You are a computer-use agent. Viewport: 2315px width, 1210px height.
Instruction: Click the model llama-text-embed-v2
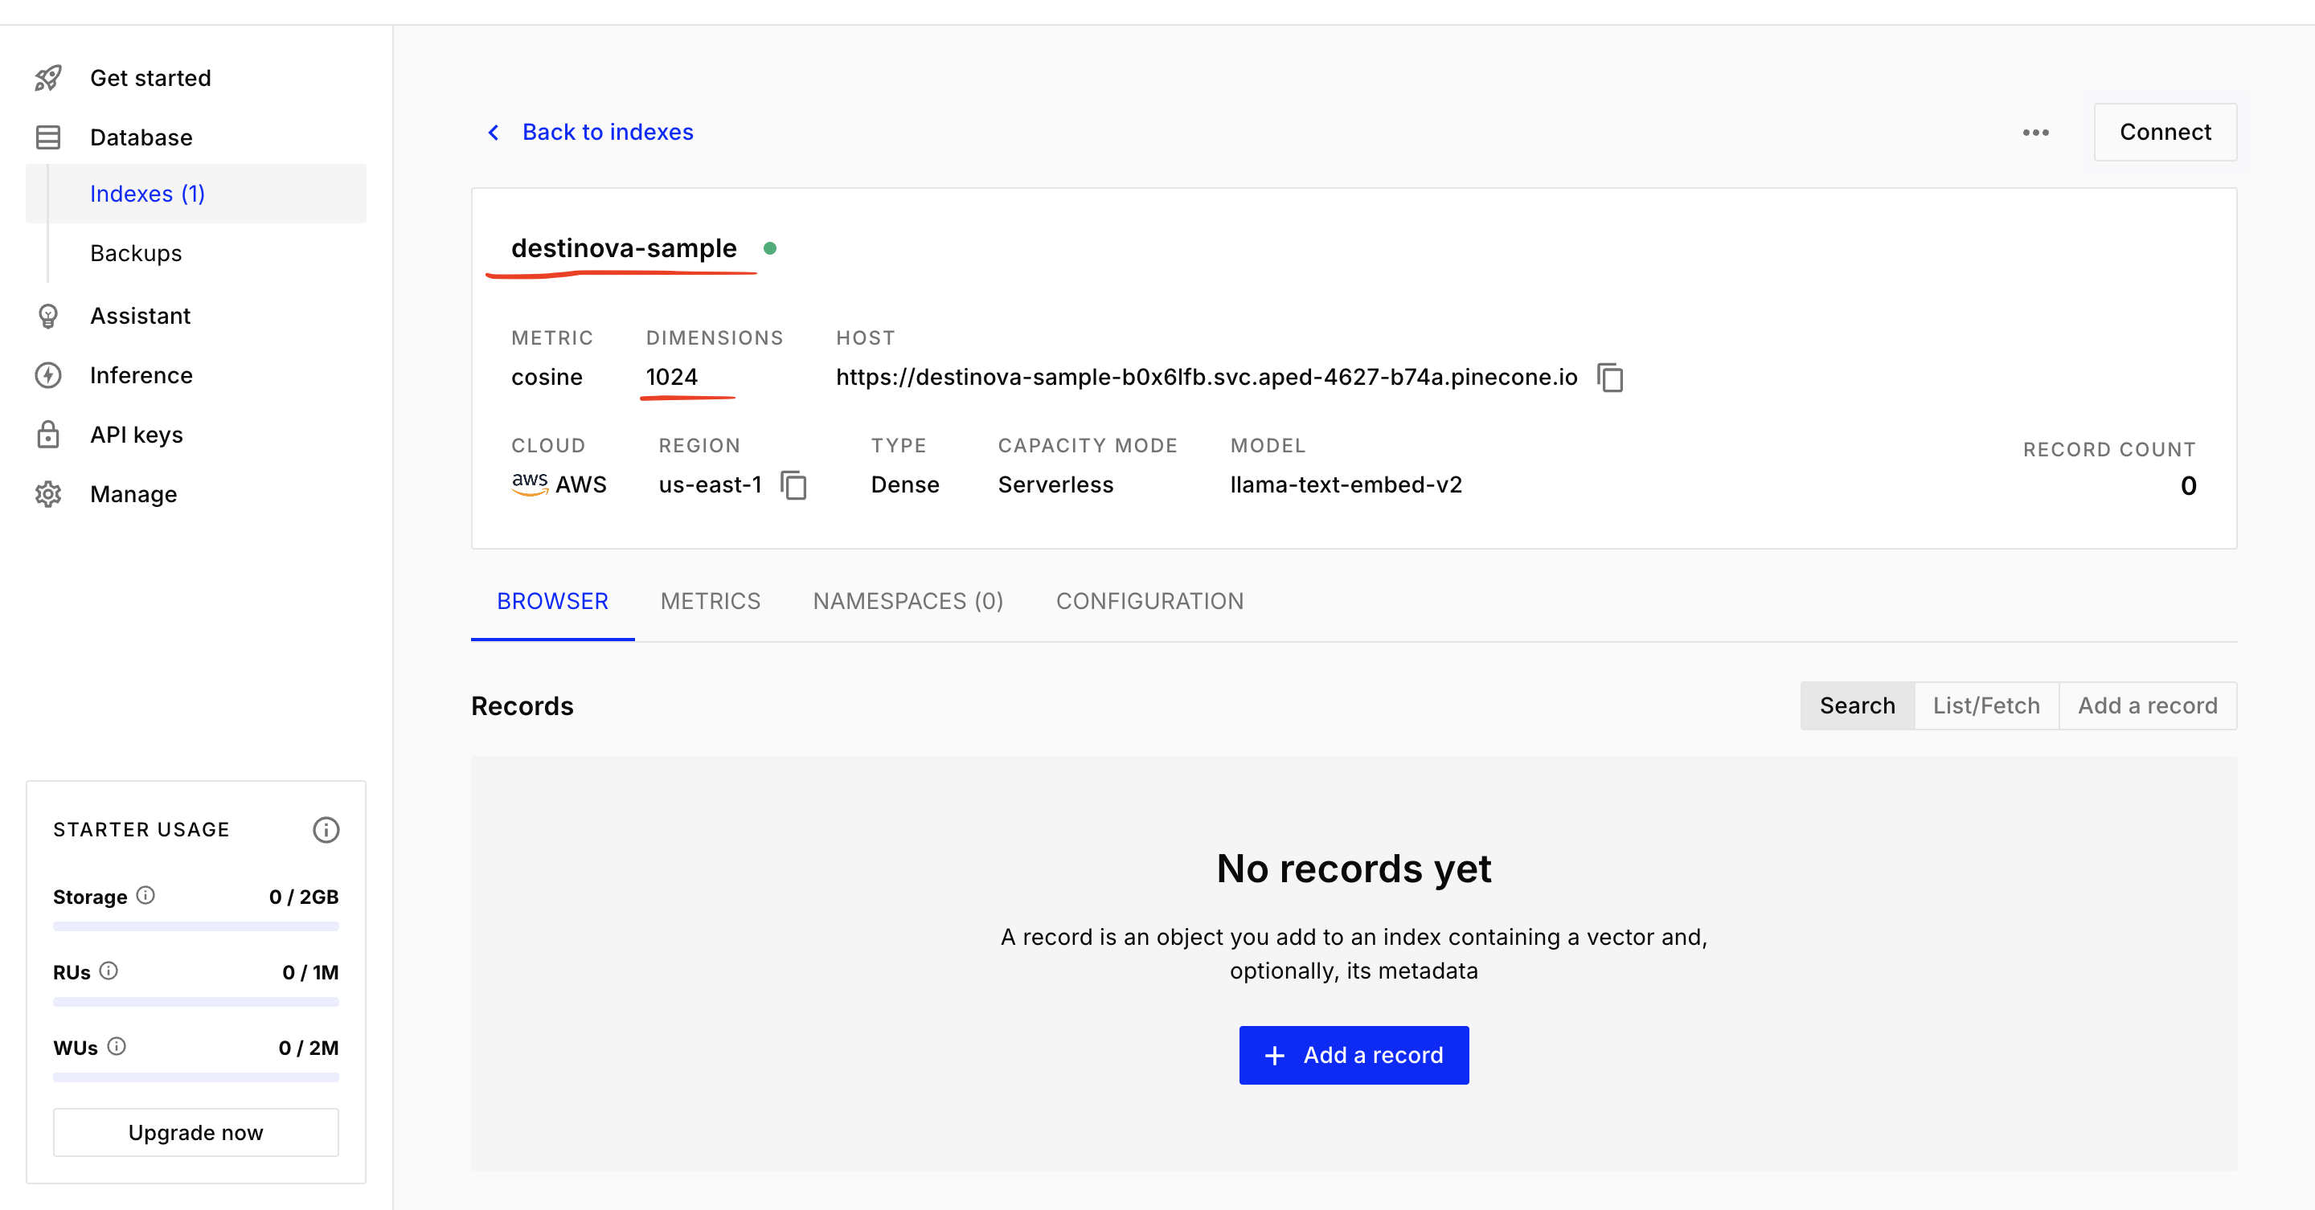pyautogui.click(x=1346, y=485)
